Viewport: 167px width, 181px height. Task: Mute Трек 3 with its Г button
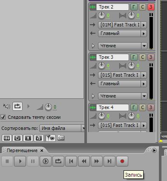134,57
